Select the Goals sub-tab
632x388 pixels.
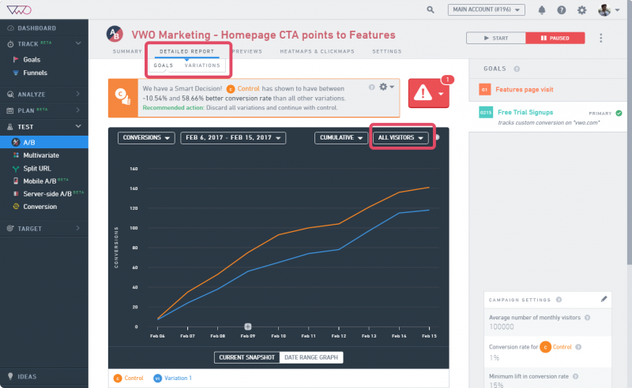(x=164, y=65)
